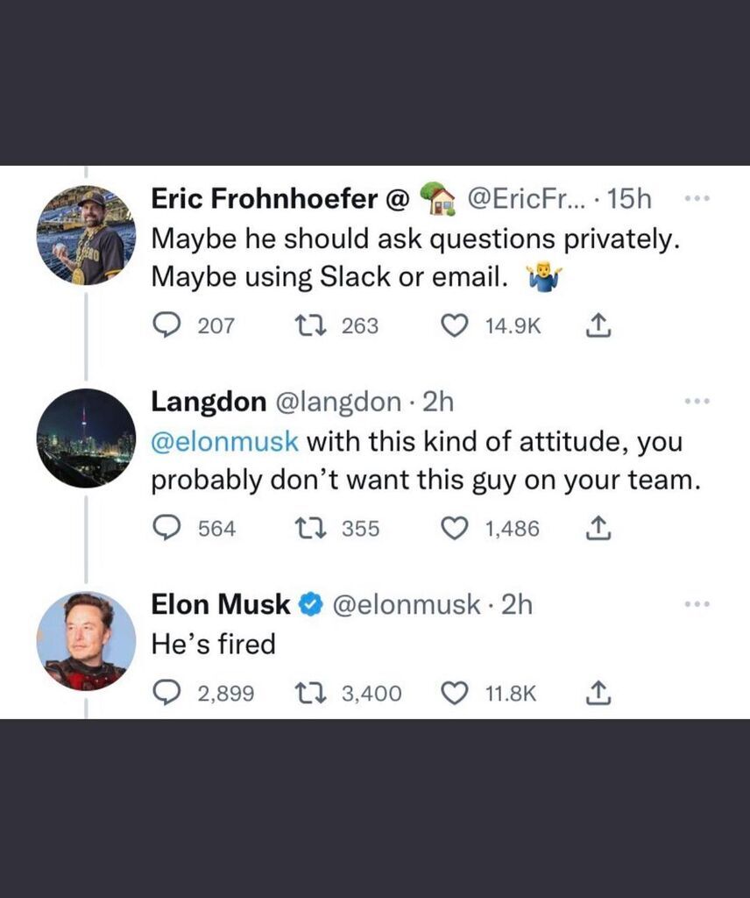Share Eric Frohnhoefer's tweet
750x898 pixels.
596,326
